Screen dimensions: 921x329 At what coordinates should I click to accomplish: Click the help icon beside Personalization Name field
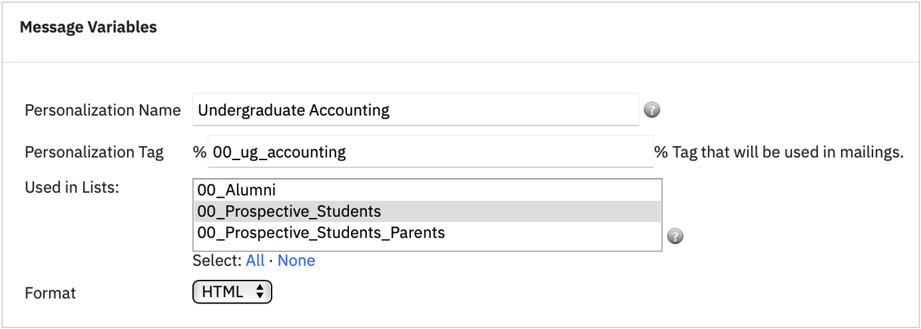[652, 110]
